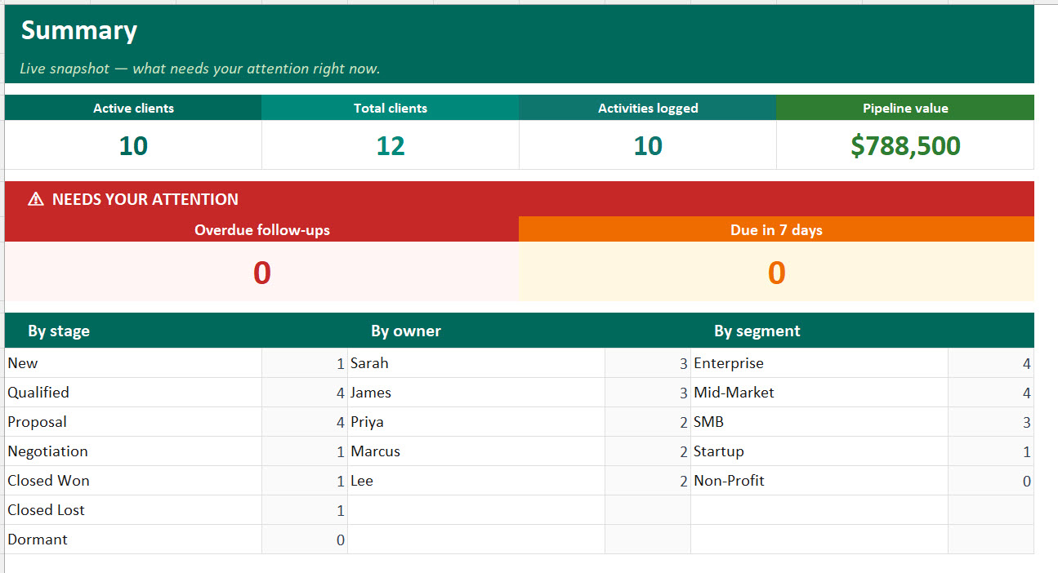The width and height of the screenshot is (1058, 573).
Task: Click the $788,500 pipeline amount
Action: pyautogui.click(x=905, y=145)
